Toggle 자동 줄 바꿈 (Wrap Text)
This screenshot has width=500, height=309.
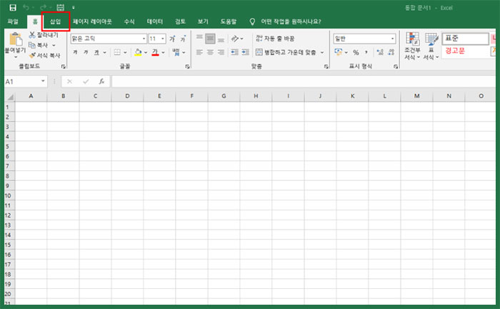(x=275, y=39)
